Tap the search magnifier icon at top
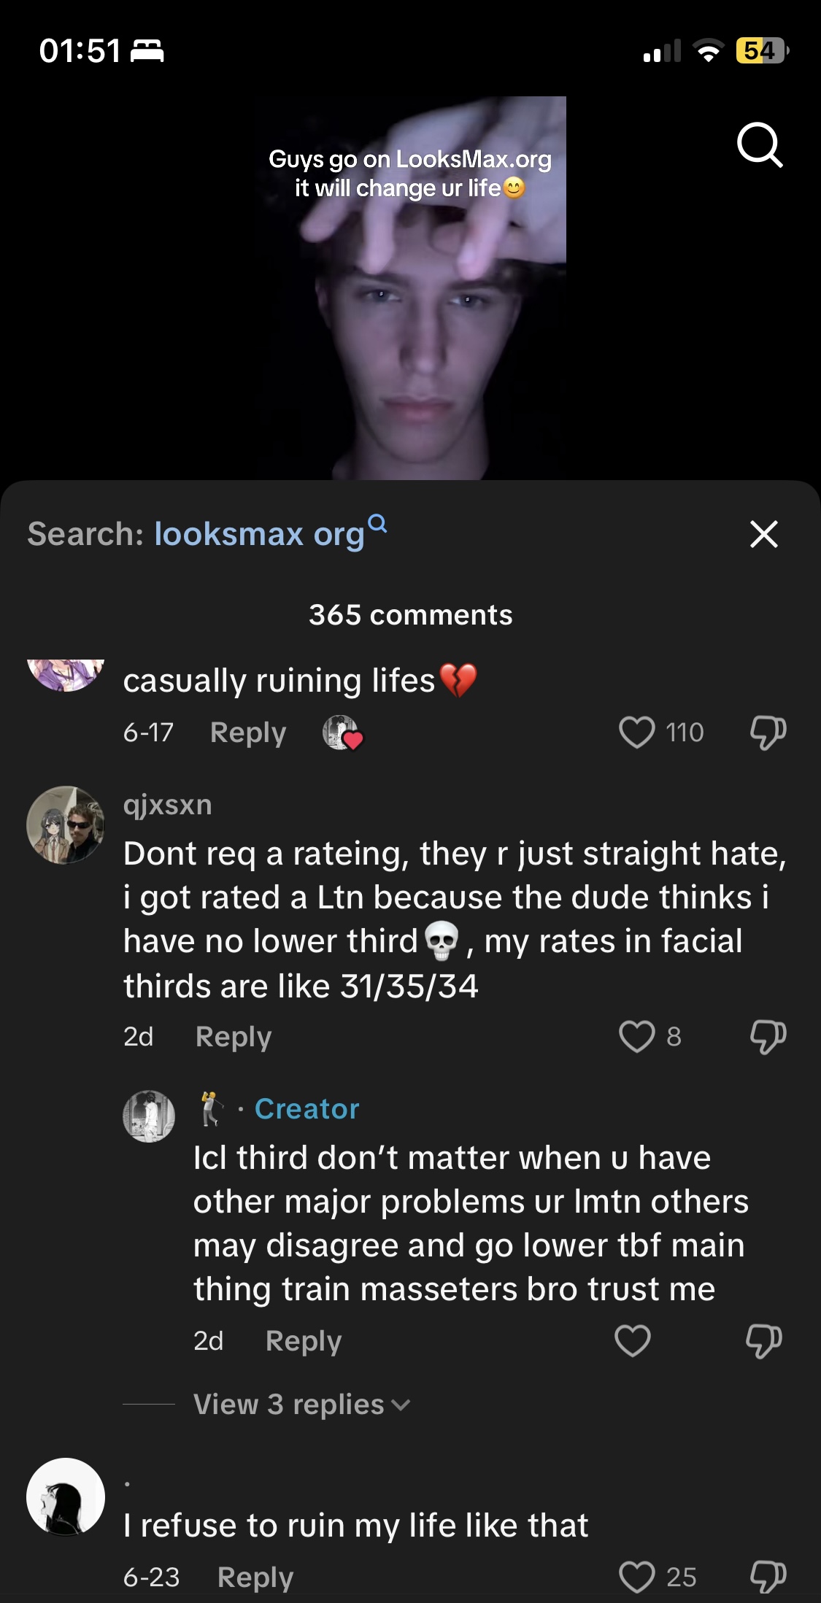This screenshot has height=1603, width=821. pos(760,145)
